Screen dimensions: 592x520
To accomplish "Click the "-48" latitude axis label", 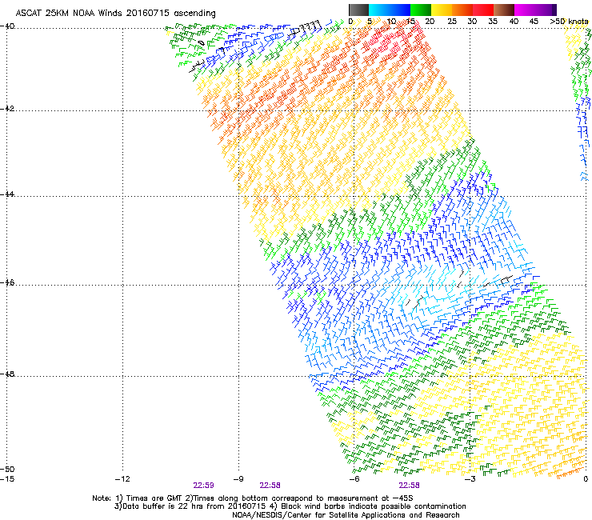I will click(7, 374).
